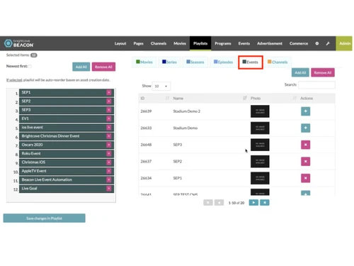354x266 pixels.
Task: Remove Beacon Live Event Automation from list
Action: [109, 180]
